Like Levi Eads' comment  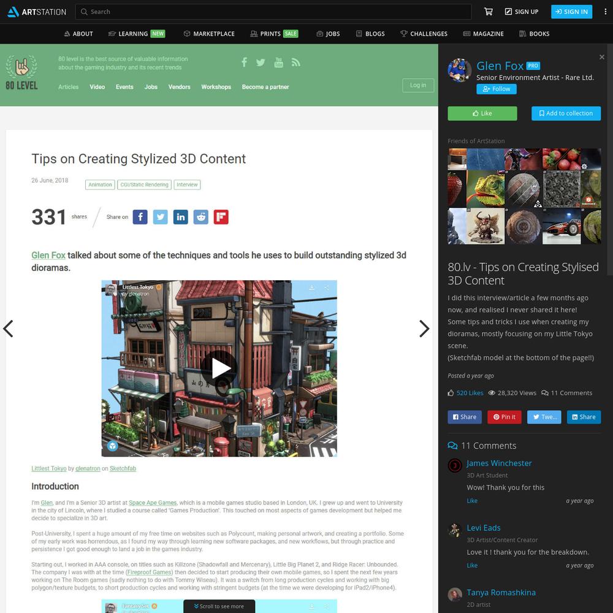tap(472, 565)
